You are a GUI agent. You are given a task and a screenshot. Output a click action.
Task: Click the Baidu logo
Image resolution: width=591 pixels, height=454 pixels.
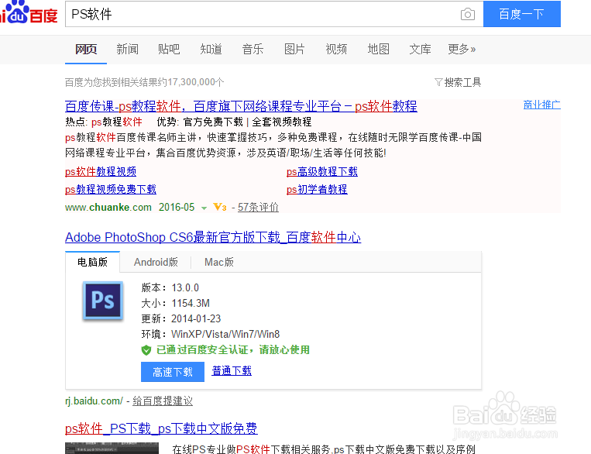pos(29,12)
